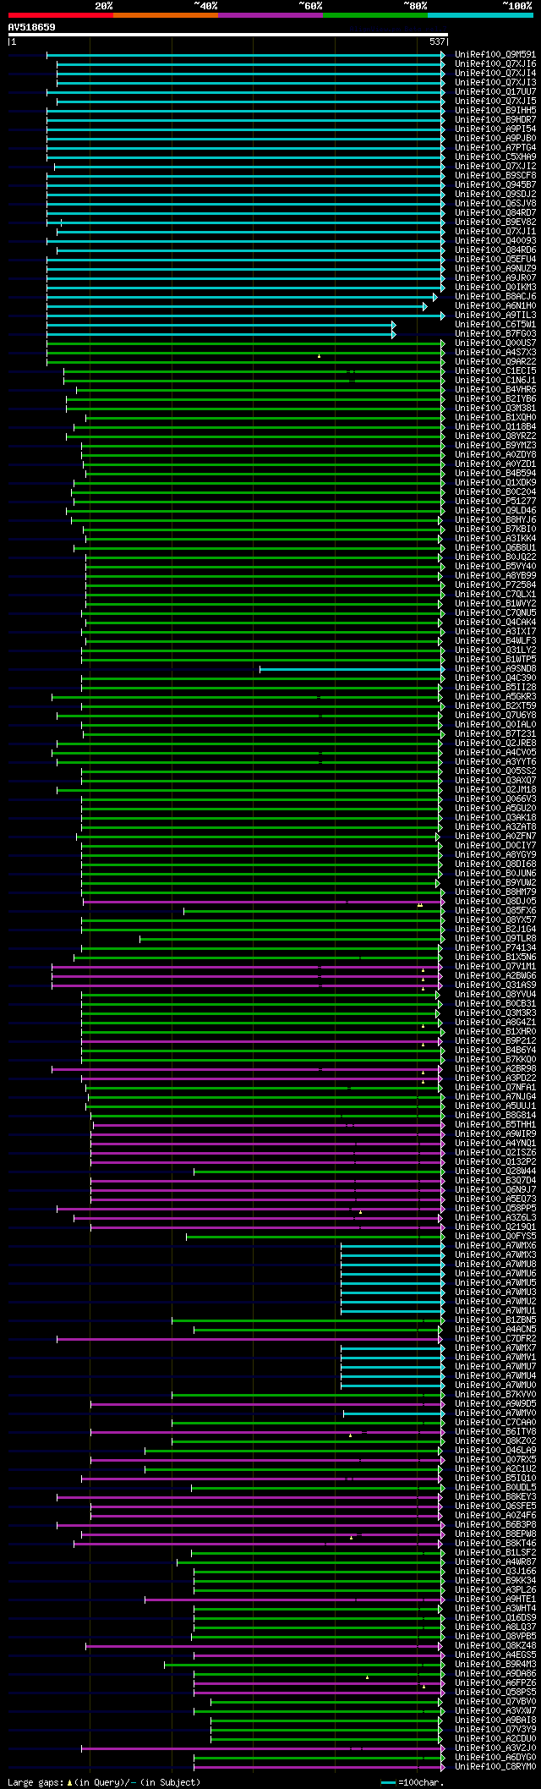
Task: Select hit label UniRef100_B1ZBN5
Action: point(495,1320)
